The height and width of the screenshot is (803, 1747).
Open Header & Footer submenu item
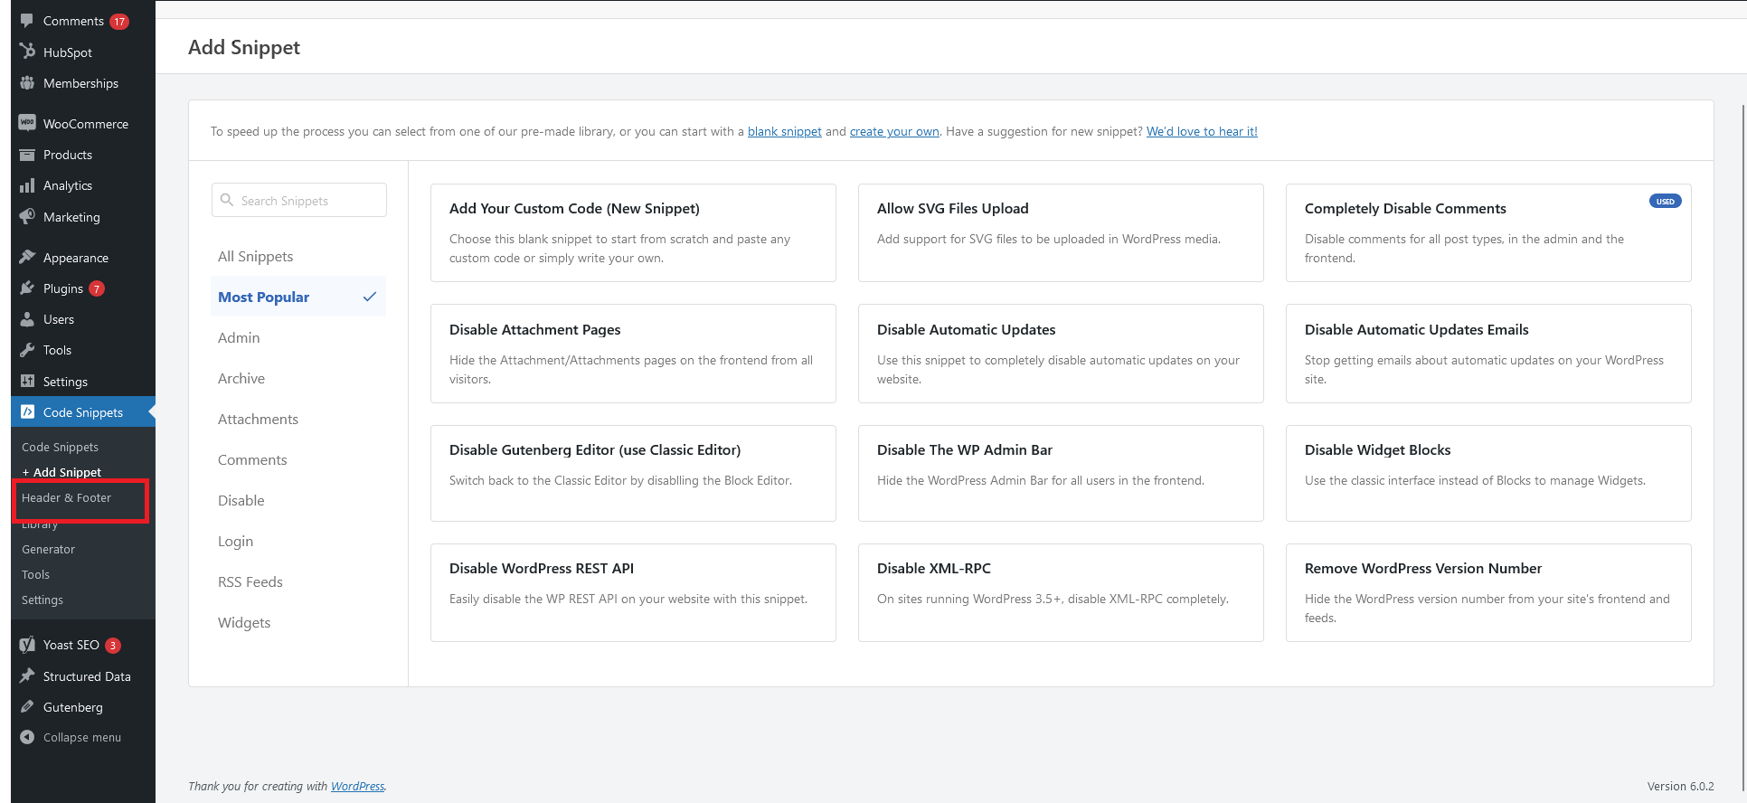pos(66,498)
